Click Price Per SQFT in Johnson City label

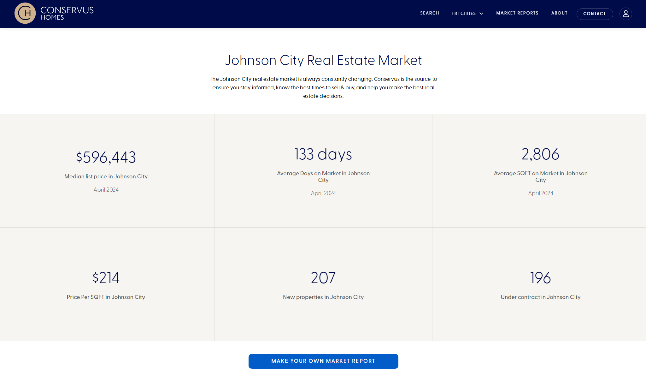coord(106,297)
